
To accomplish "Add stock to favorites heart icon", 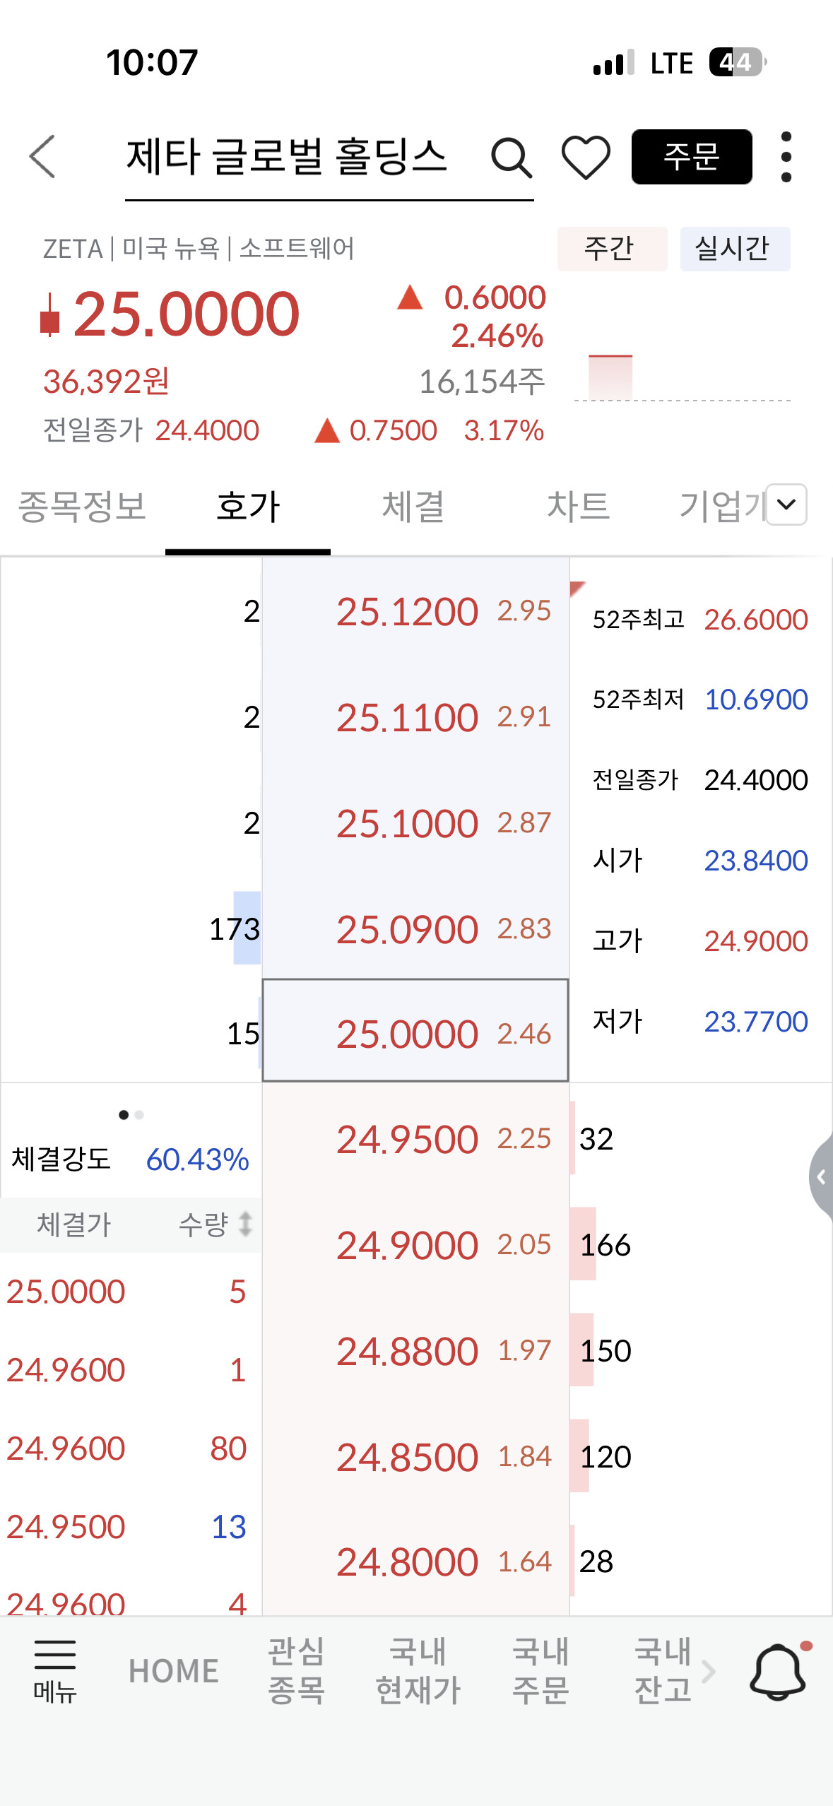I will tap(586, 157).
